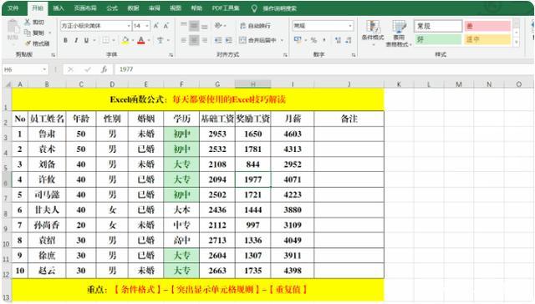Click the lightbulb tell-me search icon
The width and height of the screenshot is (535, 304).
click(x=254, y=8)
